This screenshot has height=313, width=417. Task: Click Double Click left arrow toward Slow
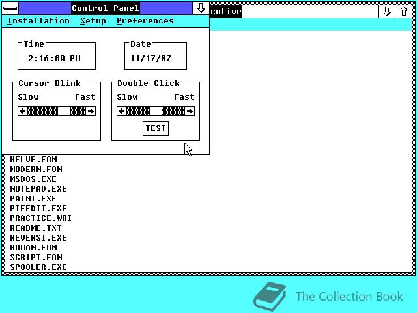122,111
